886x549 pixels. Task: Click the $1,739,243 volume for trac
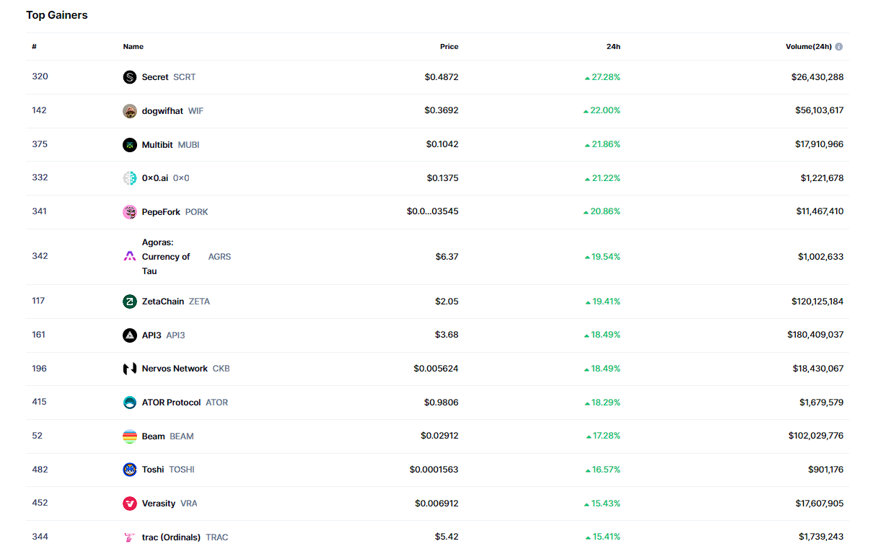[821, 537]
